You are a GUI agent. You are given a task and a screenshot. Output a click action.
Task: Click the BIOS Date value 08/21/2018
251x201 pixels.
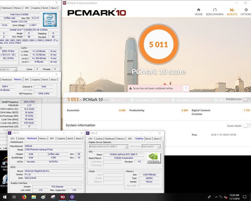click(x=53, y=178)
